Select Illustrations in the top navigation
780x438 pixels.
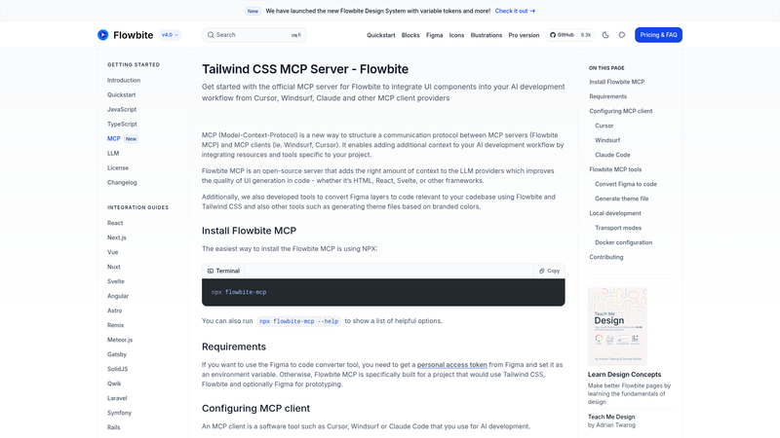pyautogui.click(x=486, y=35)
